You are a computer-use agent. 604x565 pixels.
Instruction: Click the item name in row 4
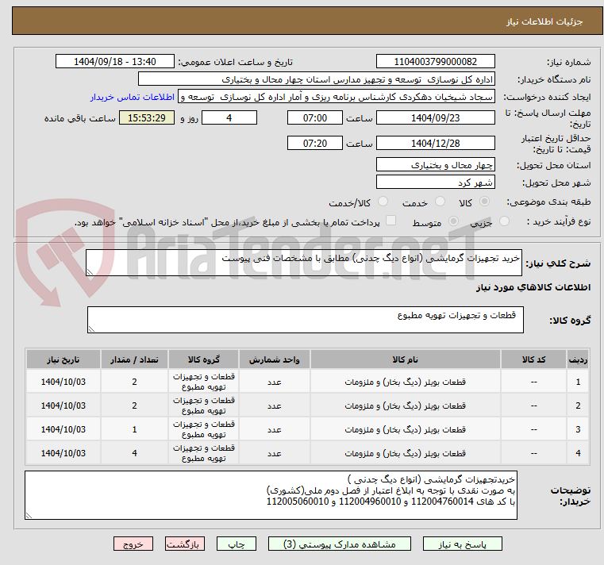point(406,454)
